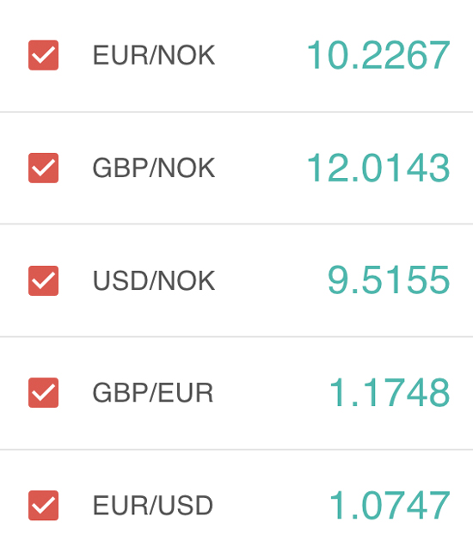Uncheck the GBP/NOK checkbox

point(44,168)
